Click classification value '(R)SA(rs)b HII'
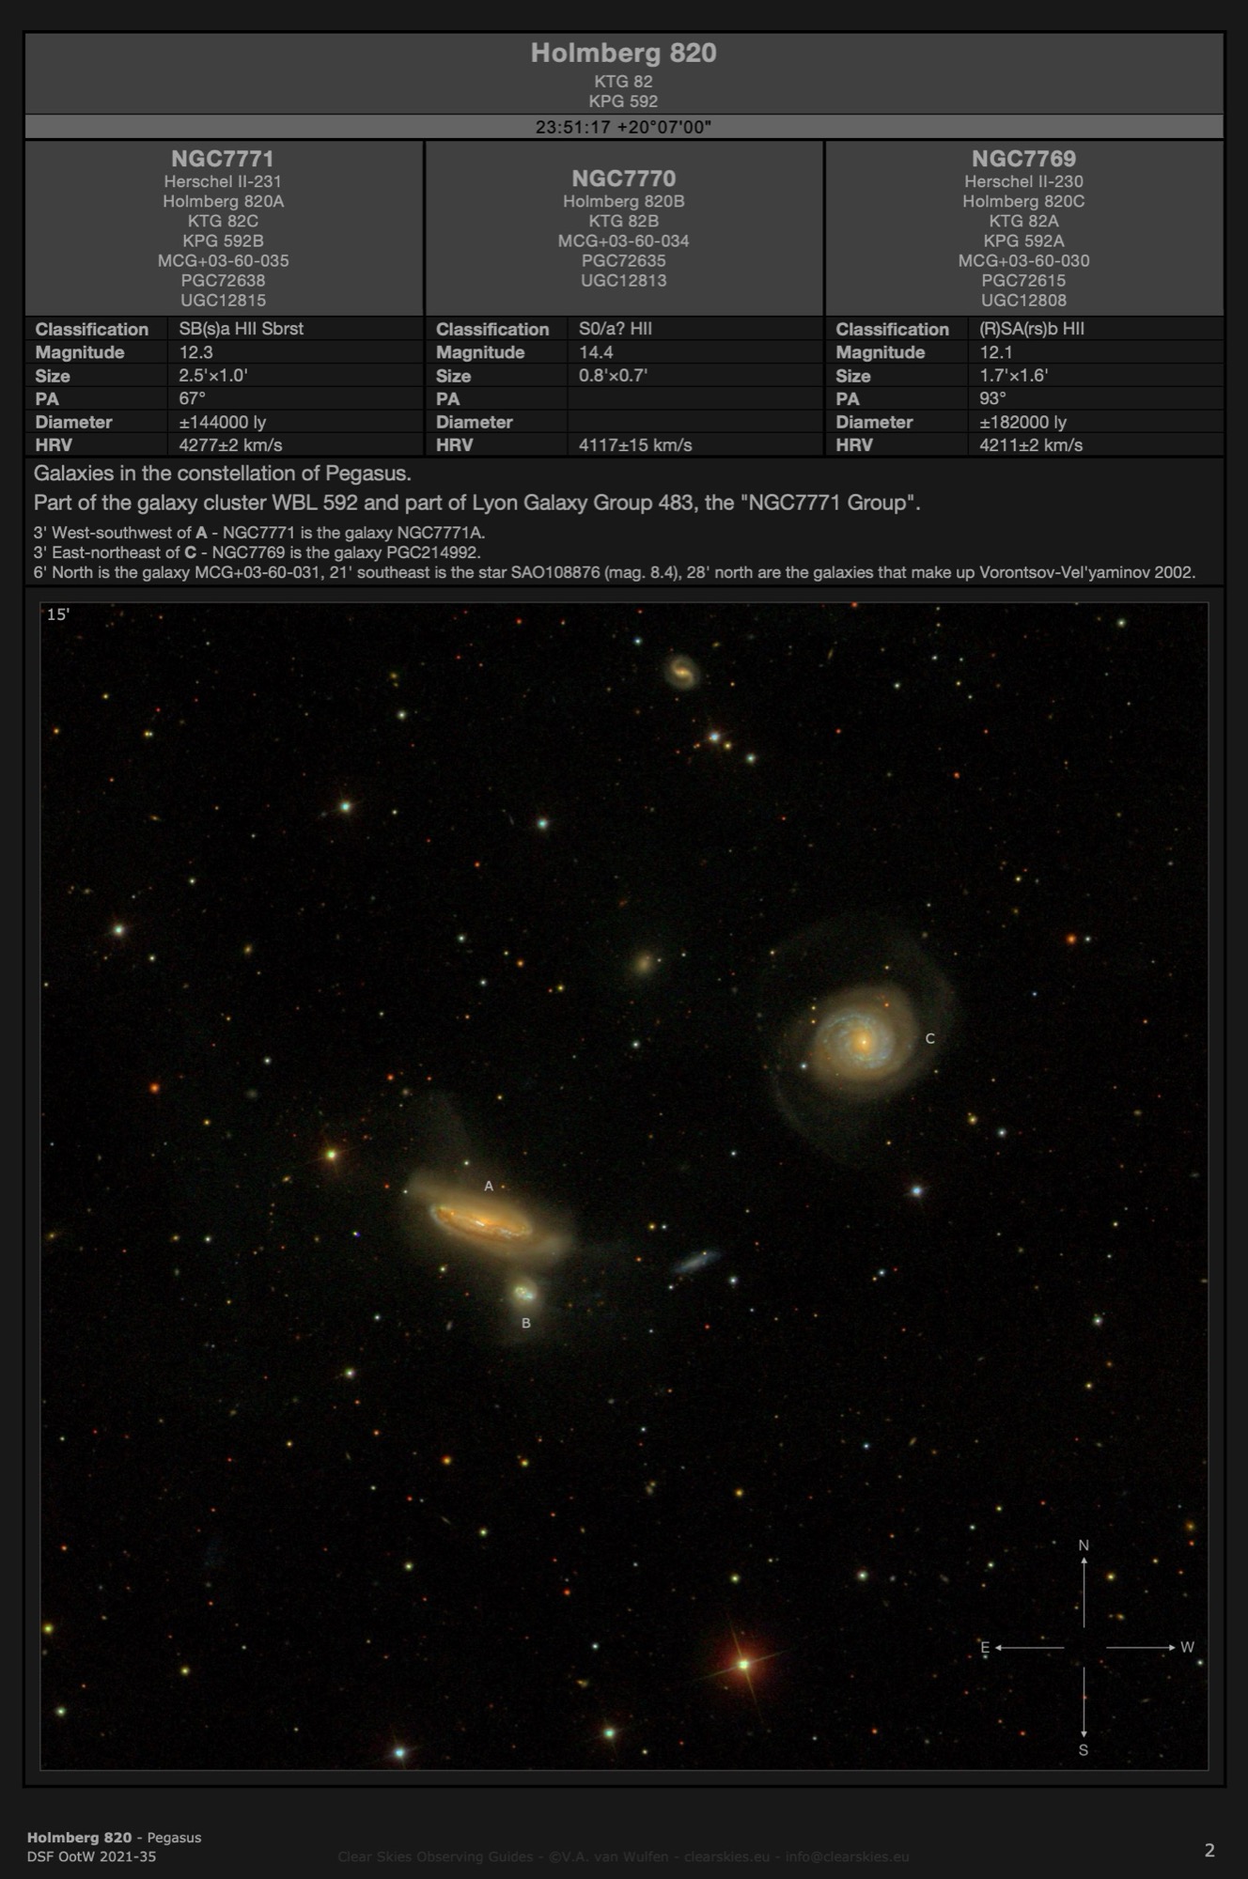This screenshot has height=1879, width=1248. [1032, 328]
